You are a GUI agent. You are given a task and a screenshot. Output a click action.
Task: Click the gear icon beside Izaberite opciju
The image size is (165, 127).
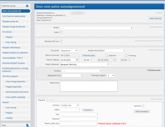[27, 6]
